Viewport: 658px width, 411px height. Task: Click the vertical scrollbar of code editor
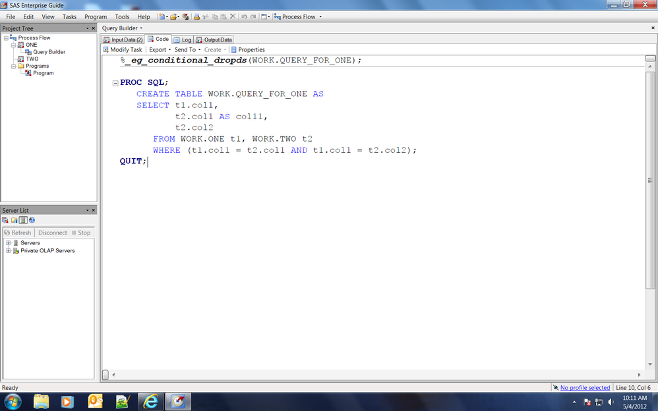[650, 180]
